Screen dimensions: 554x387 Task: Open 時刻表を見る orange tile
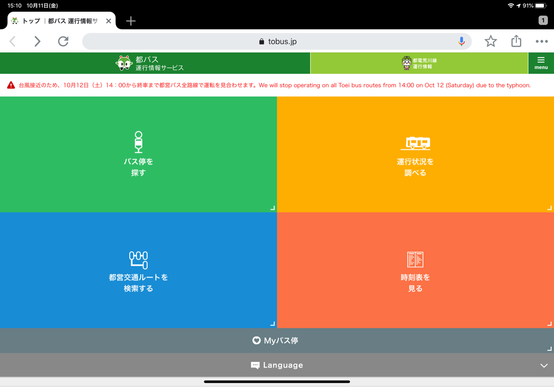point(415,270)
